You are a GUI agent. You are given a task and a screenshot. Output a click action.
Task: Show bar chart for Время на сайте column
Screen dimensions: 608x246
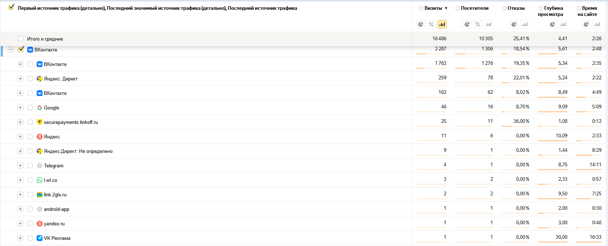pos(597,24)
